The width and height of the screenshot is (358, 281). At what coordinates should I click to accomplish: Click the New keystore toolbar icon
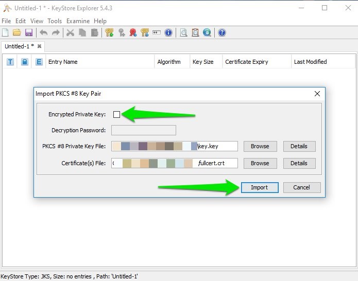[6, 32]
